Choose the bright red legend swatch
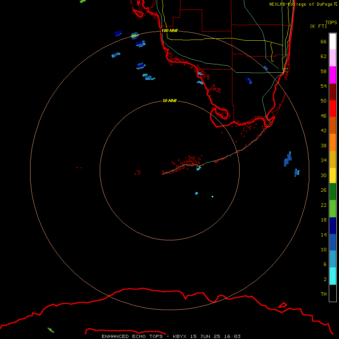Screen dimensions: 339x339 [x=333, y=108]
